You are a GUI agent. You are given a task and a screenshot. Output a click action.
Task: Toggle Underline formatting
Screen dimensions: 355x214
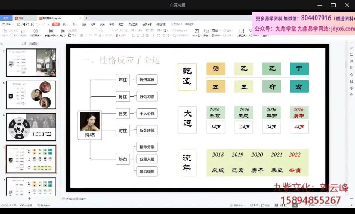click(x=90, y=35)
